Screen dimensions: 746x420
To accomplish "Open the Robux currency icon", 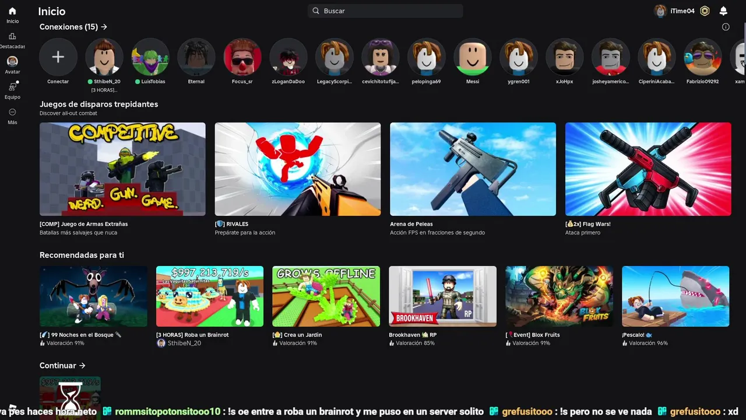I will pyautogui.click(x=705, y=11).
